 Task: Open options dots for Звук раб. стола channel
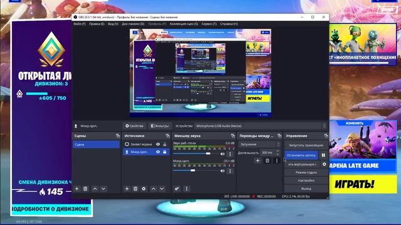[230, 154]
